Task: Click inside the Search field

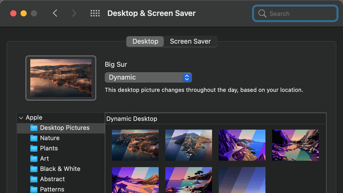Action: 301,14
